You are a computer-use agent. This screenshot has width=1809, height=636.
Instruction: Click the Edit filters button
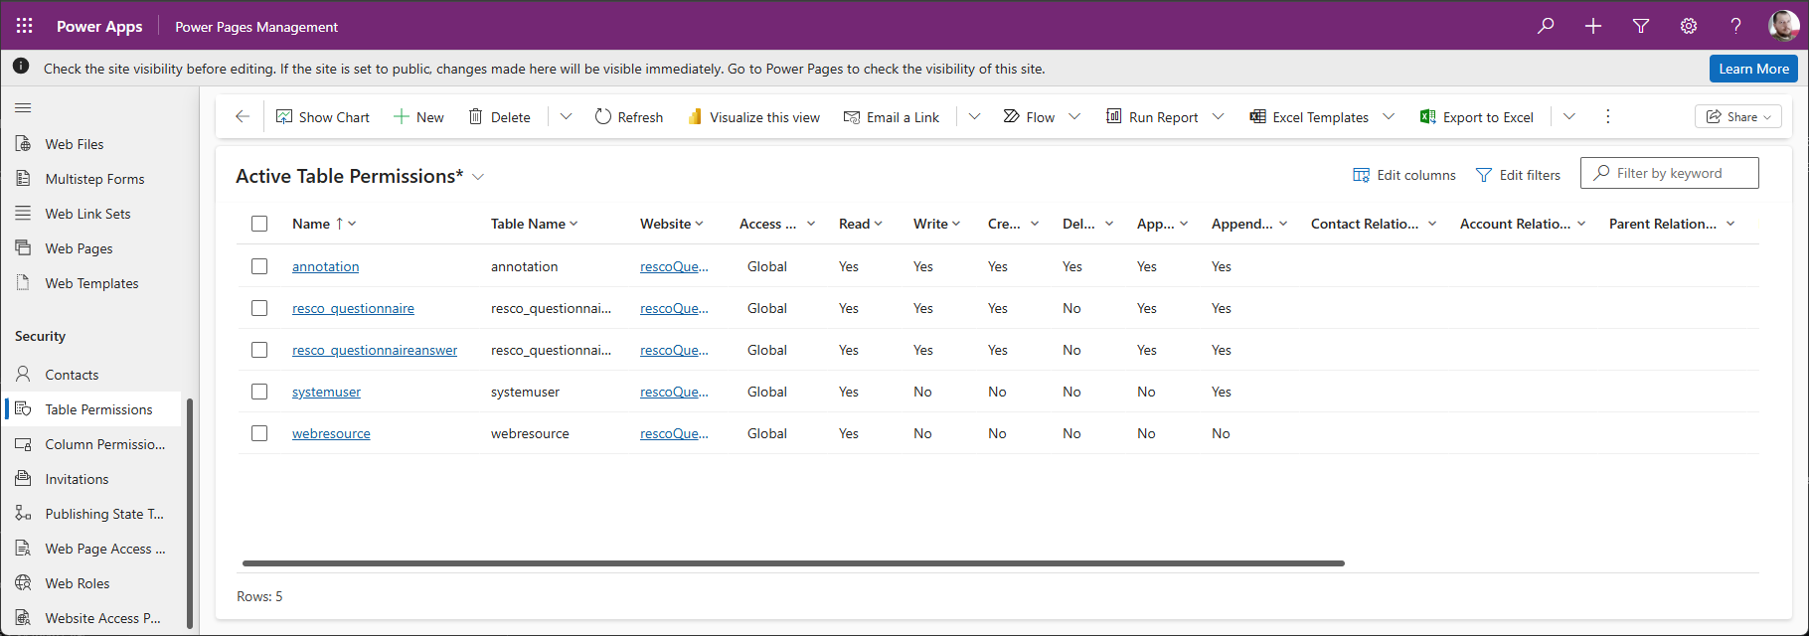1518,175
